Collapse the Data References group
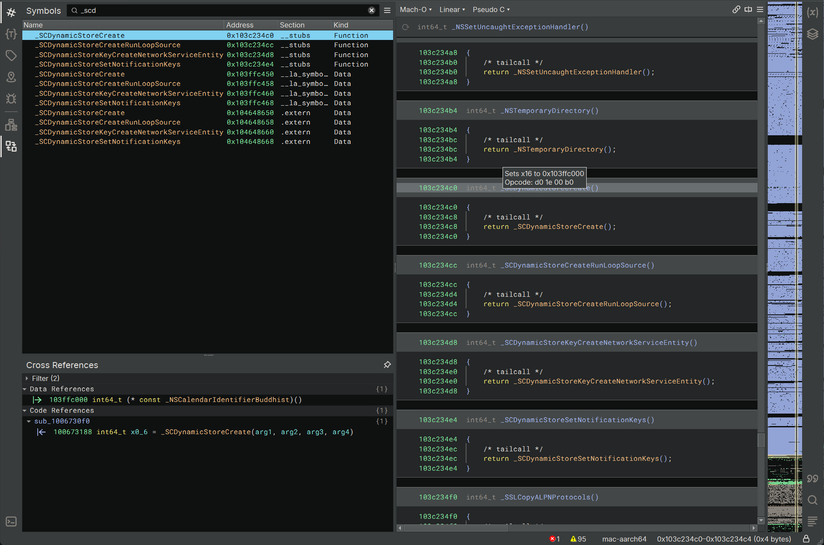824x545 pixels. (x=25, y=389)
